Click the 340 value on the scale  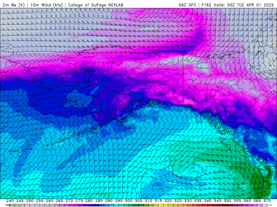(x=208, y=201)
